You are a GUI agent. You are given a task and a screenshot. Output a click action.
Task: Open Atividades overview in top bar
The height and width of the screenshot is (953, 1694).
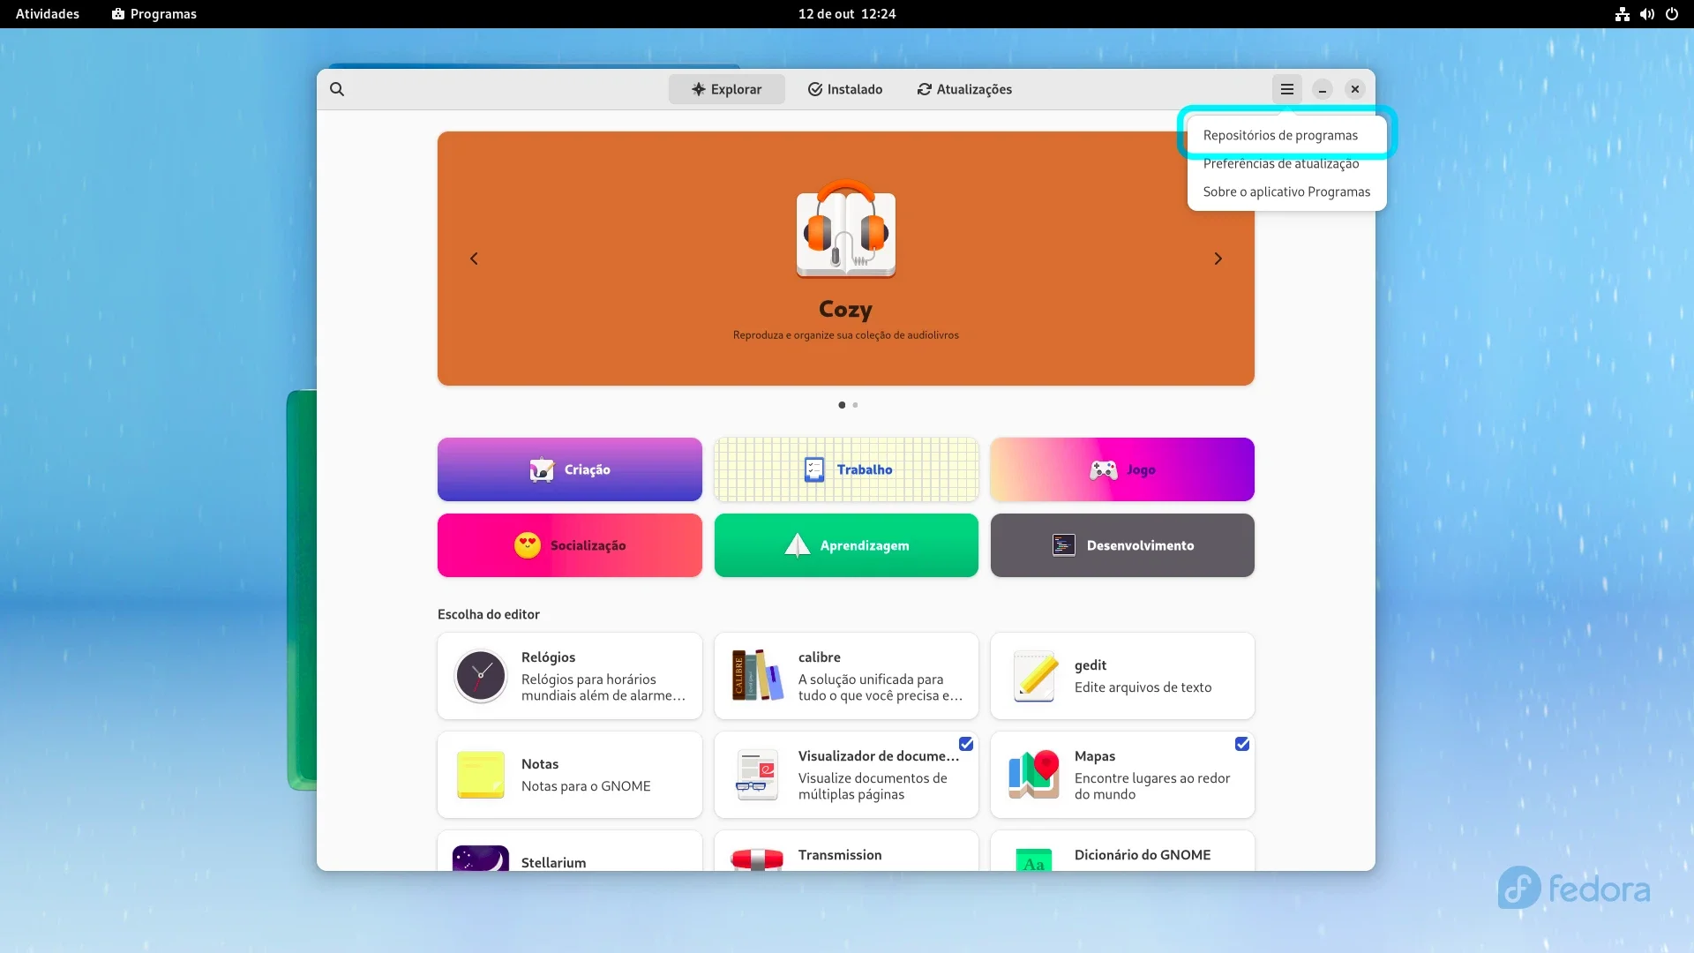click(48, 14)
